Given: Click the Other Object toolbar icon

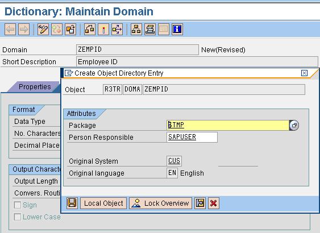Looking at the screenshot, I should click(70, 30).
